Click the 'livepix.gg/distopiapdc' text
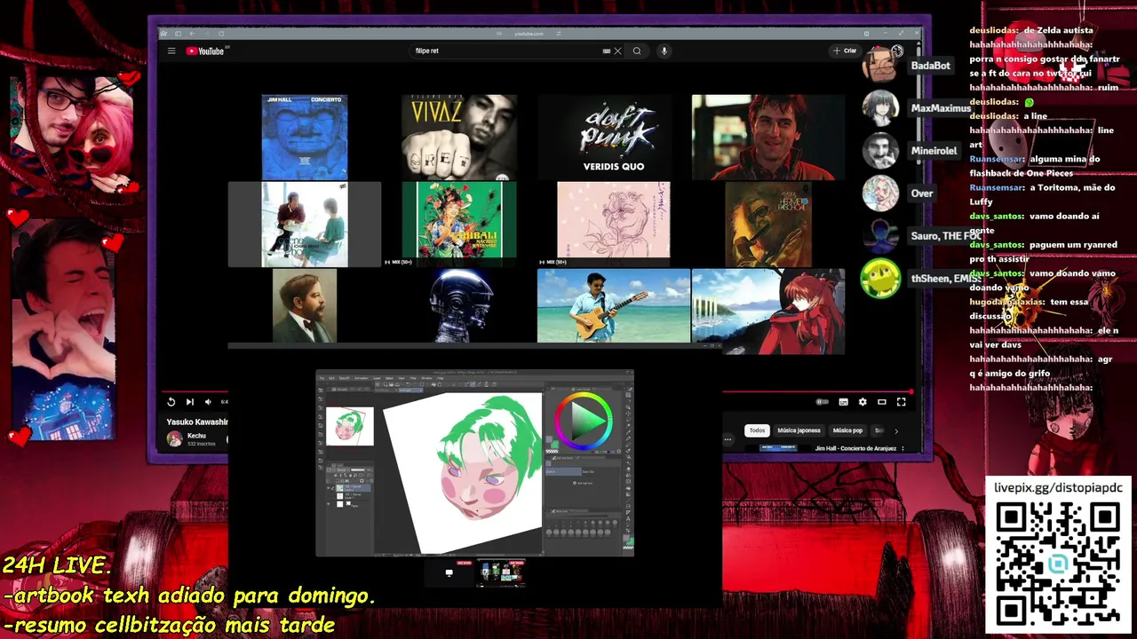The height and width of the screenshot is (639, 1137). point(1058,487)
